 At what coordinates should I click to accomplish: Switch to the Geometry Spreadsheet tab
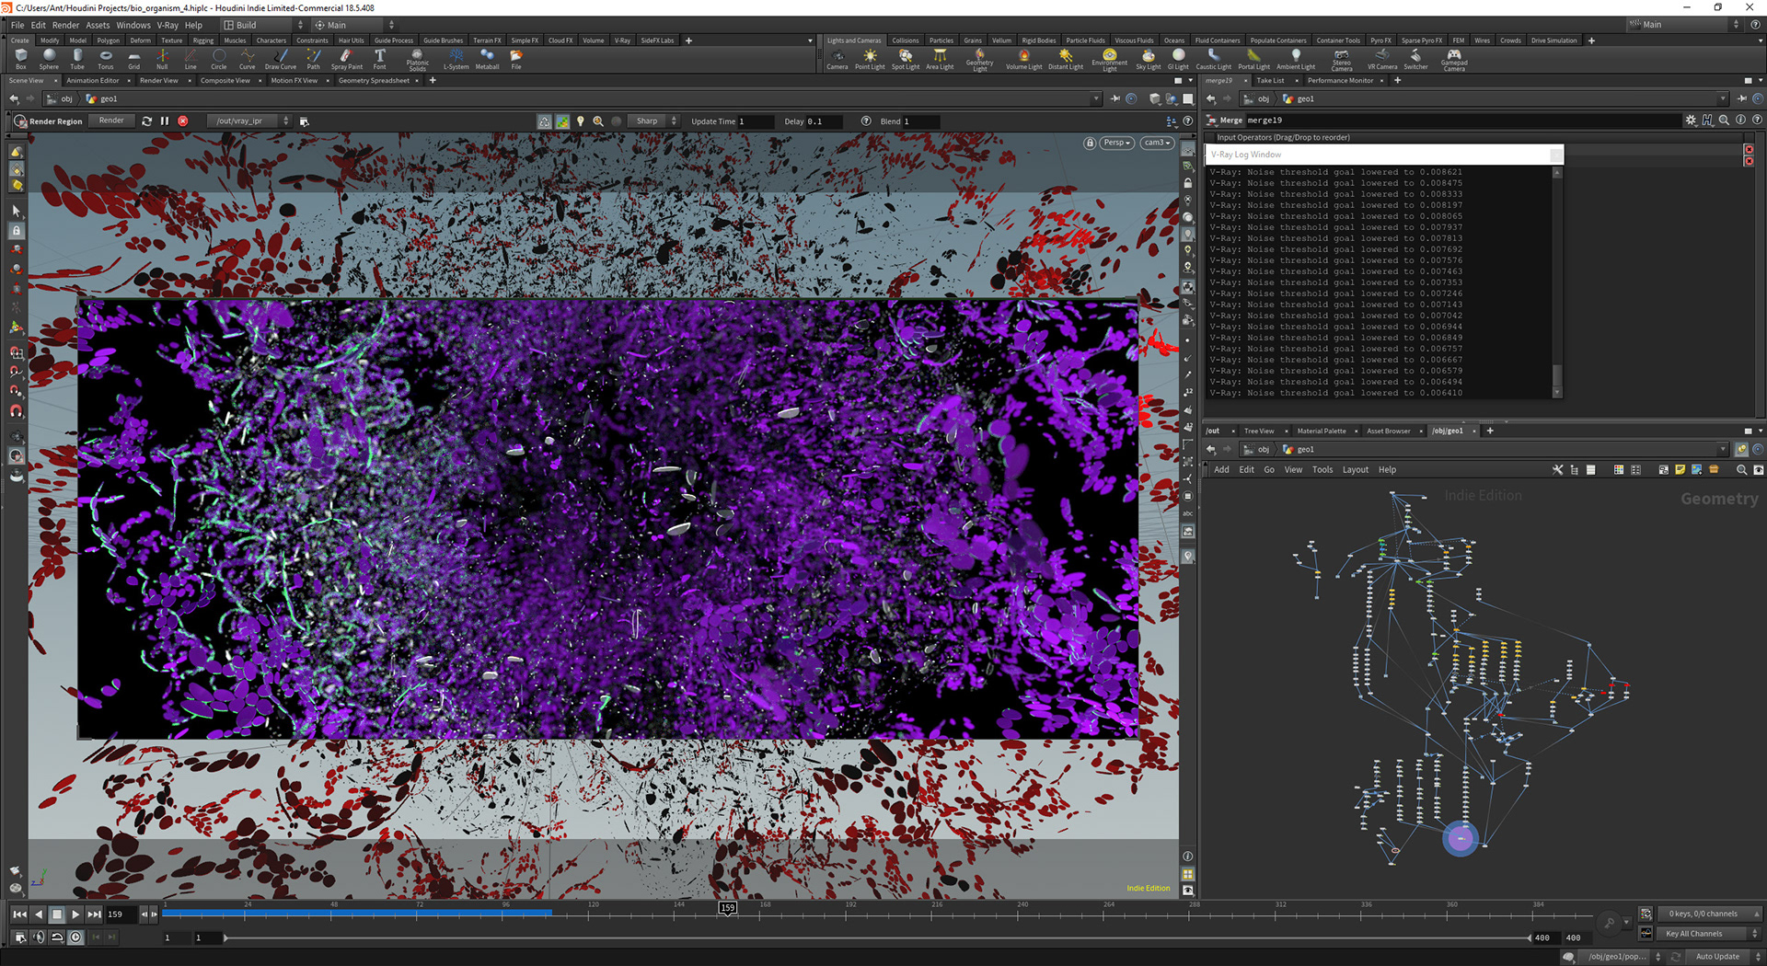click(374, 81)
